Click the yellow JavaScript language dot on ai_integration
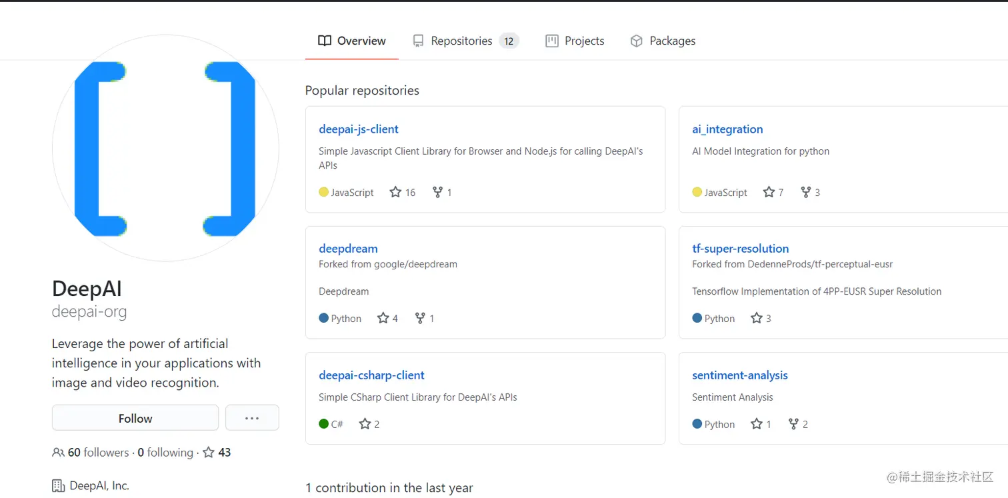The height and width of the screenshot is (498, 1008). [697, 193]
